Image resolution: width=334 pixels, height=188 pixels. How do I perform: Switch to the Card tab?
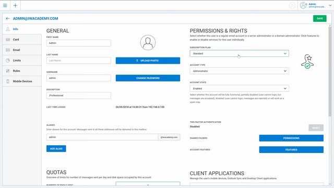[x=22, y=40]
